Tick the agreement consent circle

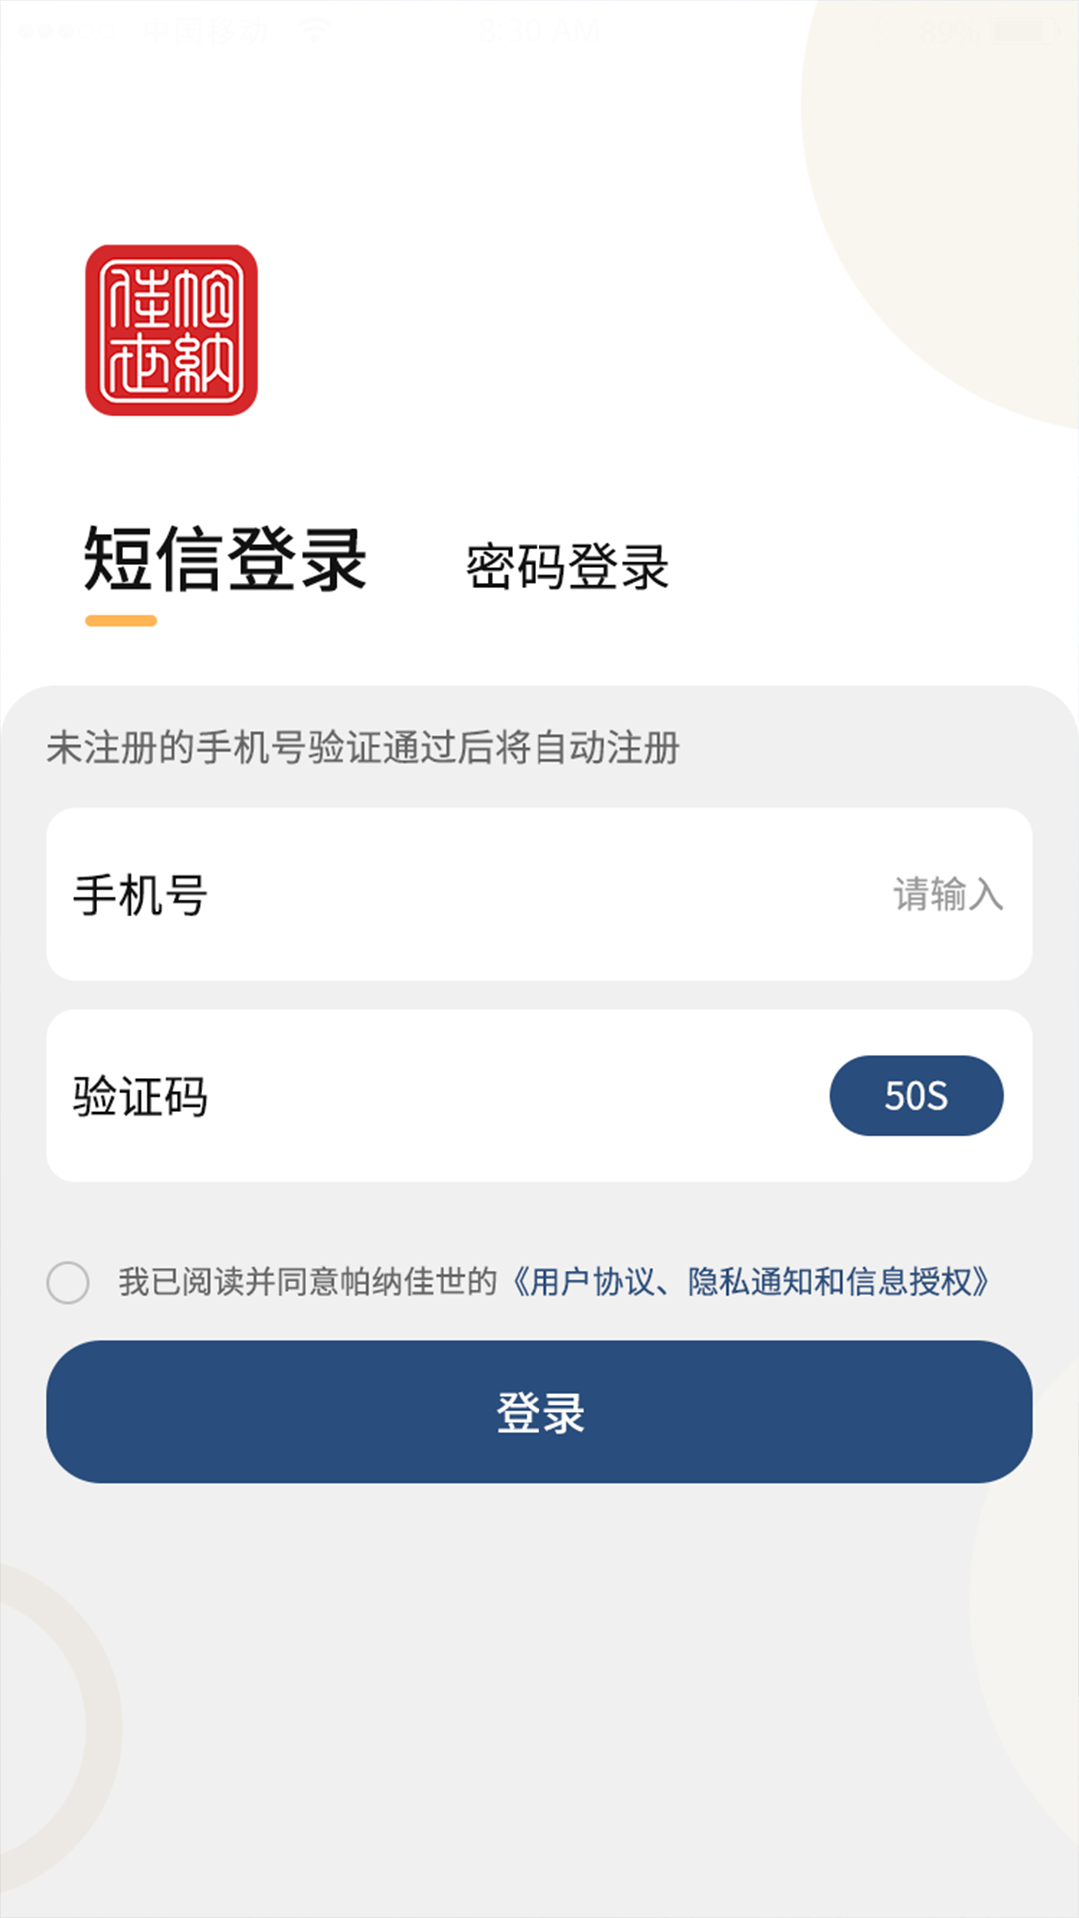pos(68,1282)
